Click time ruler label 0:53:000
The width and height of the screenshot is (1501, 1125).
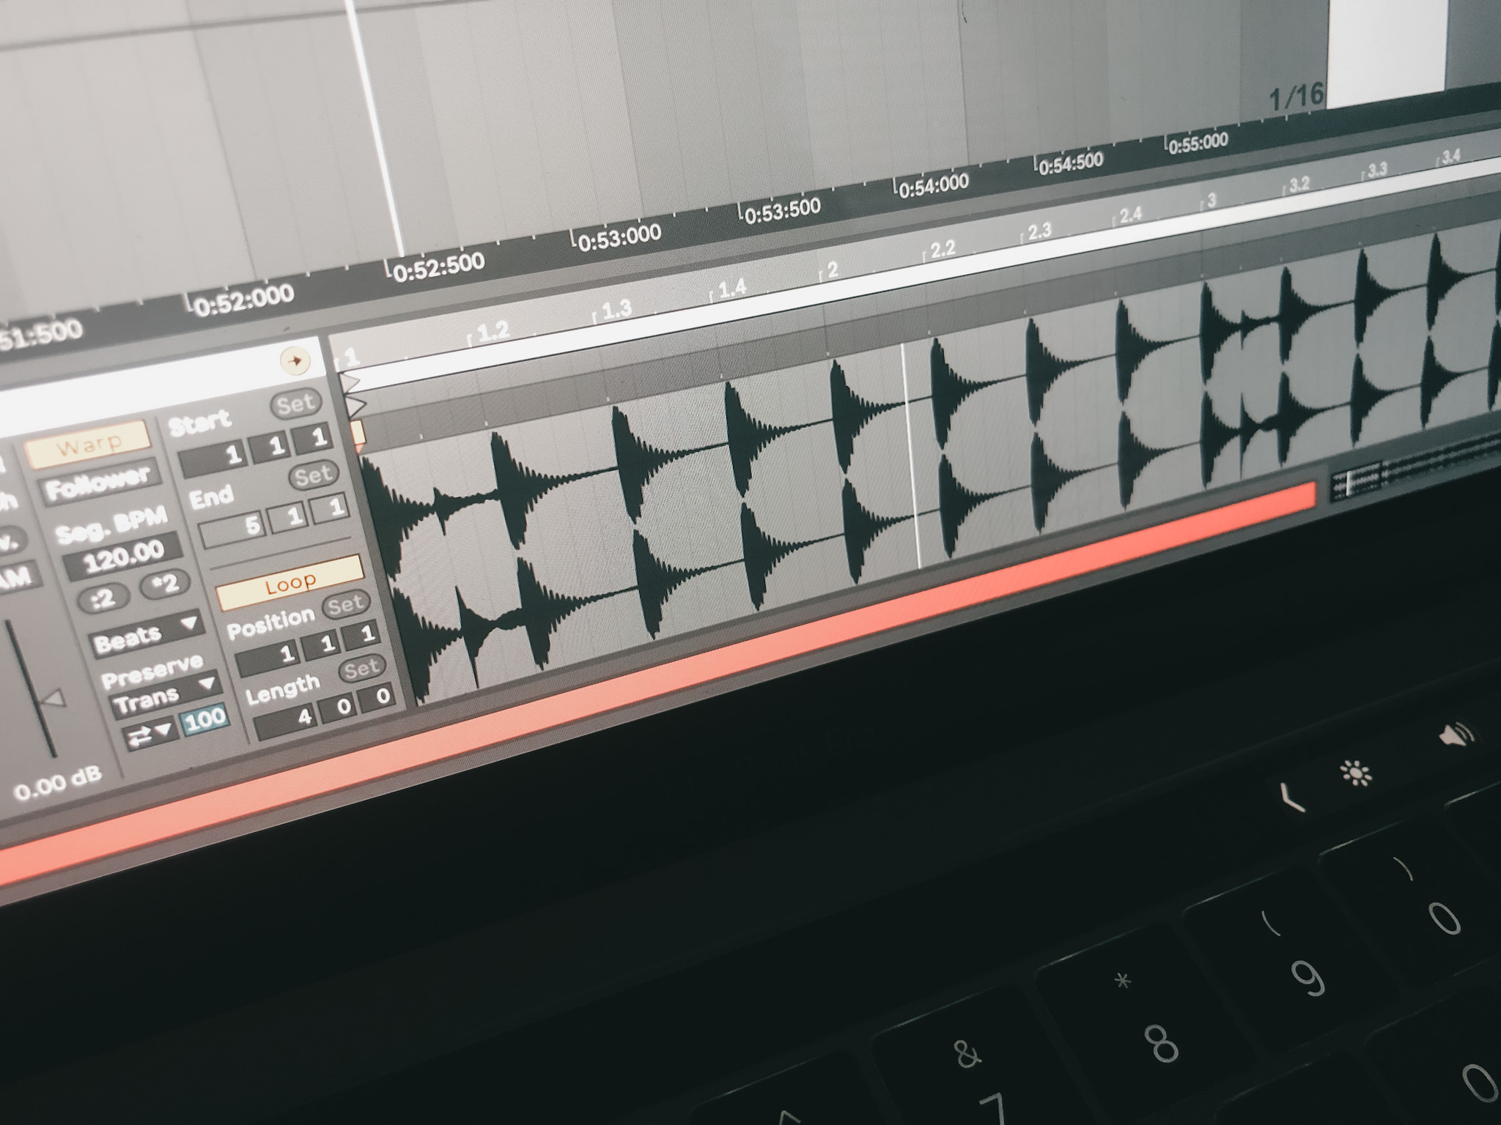coord(619,237)
